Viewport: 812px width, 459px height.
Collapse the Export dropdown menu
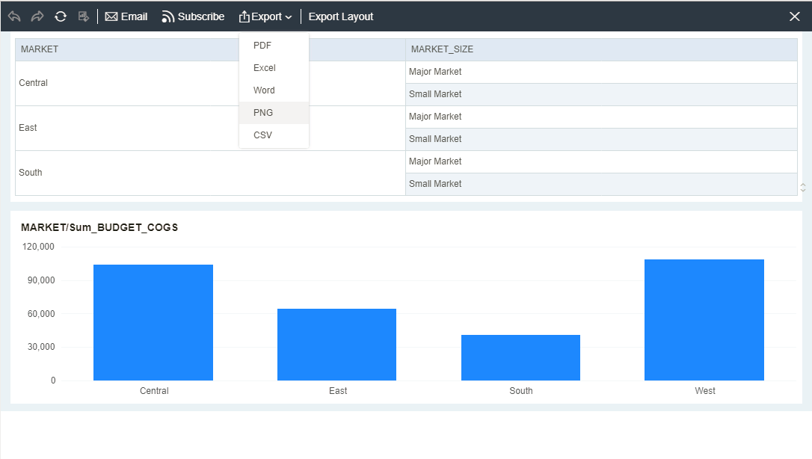pyautogui.click(x=265, y=16)
